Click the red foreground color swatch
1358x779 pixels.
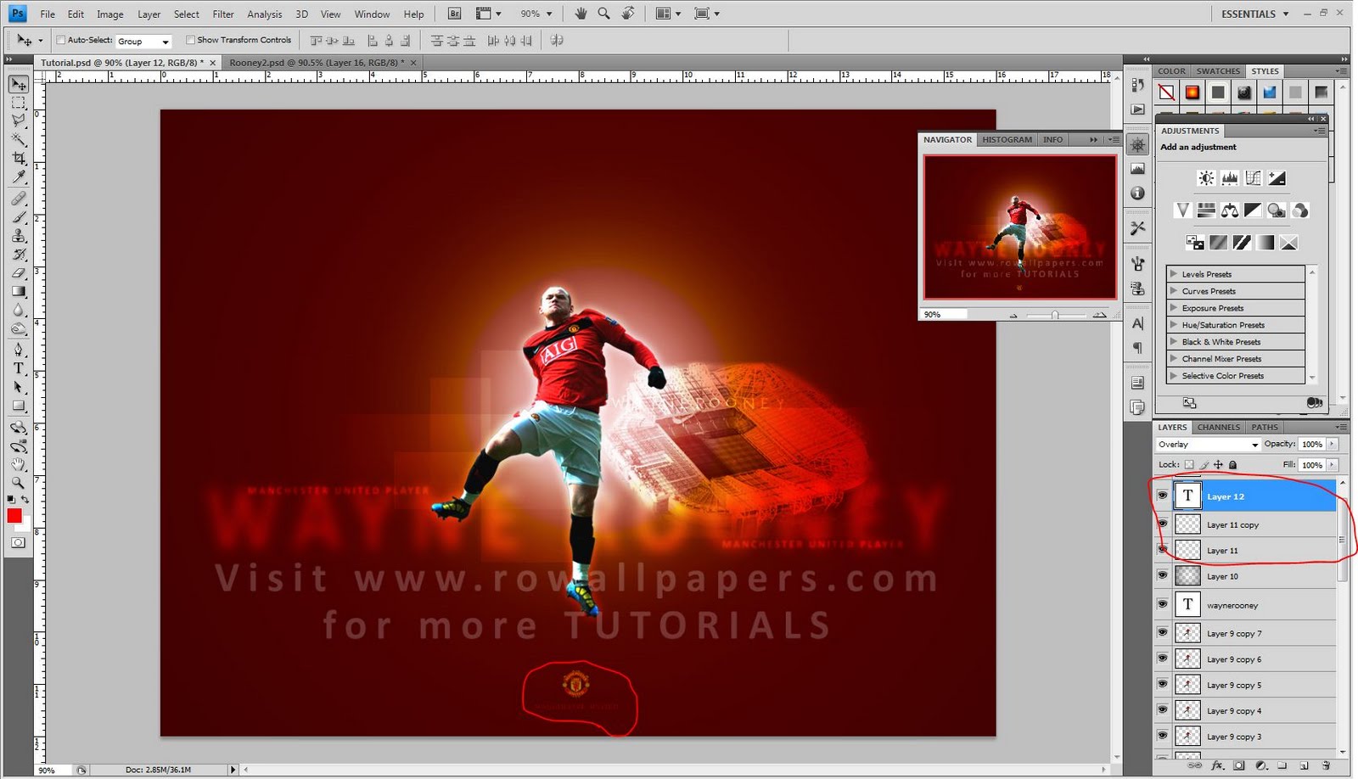tap(14, 516)
